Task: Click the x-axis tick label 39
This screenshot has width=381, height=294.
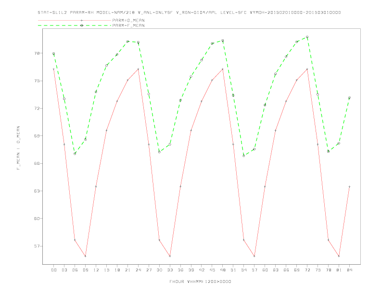Action: pos(191,270)
